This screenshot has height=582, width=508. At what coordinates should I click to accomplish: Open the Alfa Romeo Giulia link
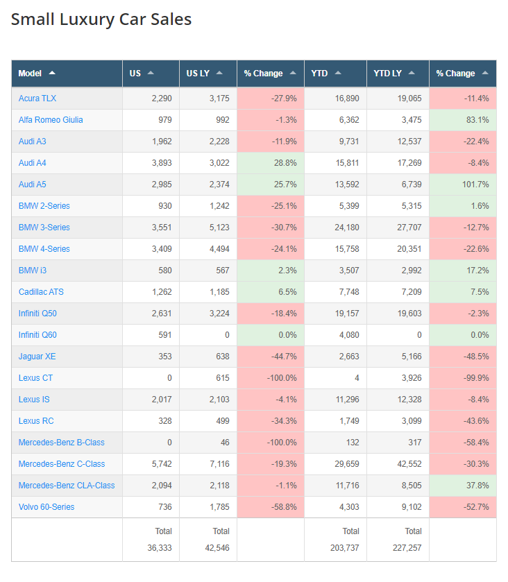51,120
